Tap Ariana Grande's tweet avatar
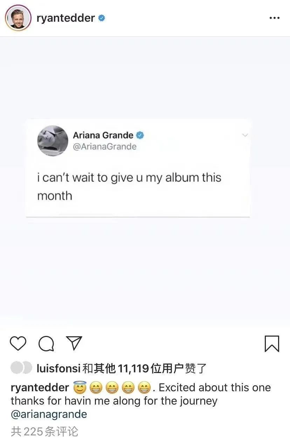290x441 pixels. (53, 140)
